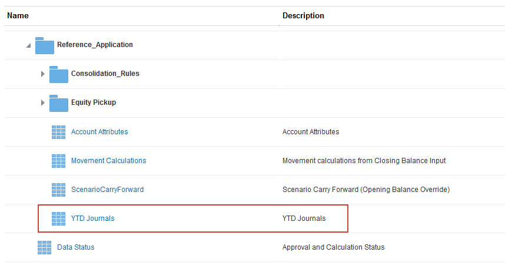Expand the Consolidation_Rules folder arrow
Image resolution: width=505 pixels, height=265 pixels.
(x=42, y=74)
